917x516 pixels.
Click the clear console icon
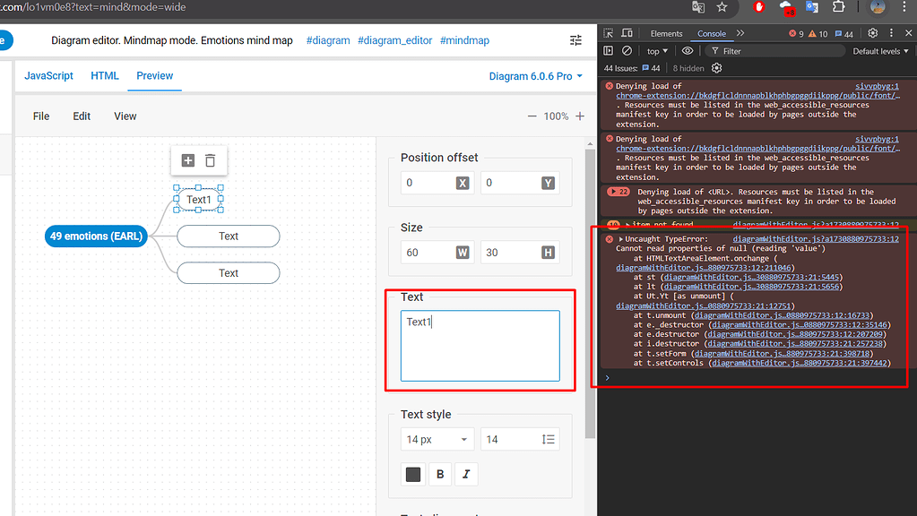click(x=627, y=51)
